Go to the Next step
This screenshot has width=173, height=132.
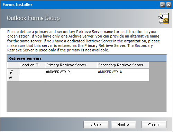(124, 125)
